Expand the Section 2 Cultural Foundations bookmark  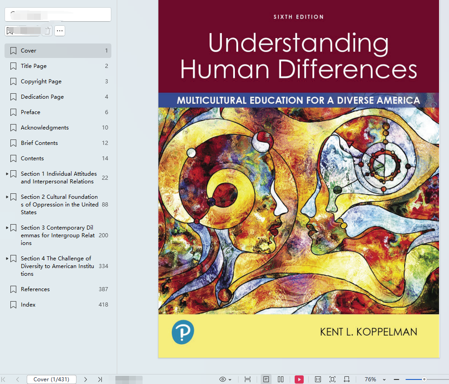click(x=7, y=197)
